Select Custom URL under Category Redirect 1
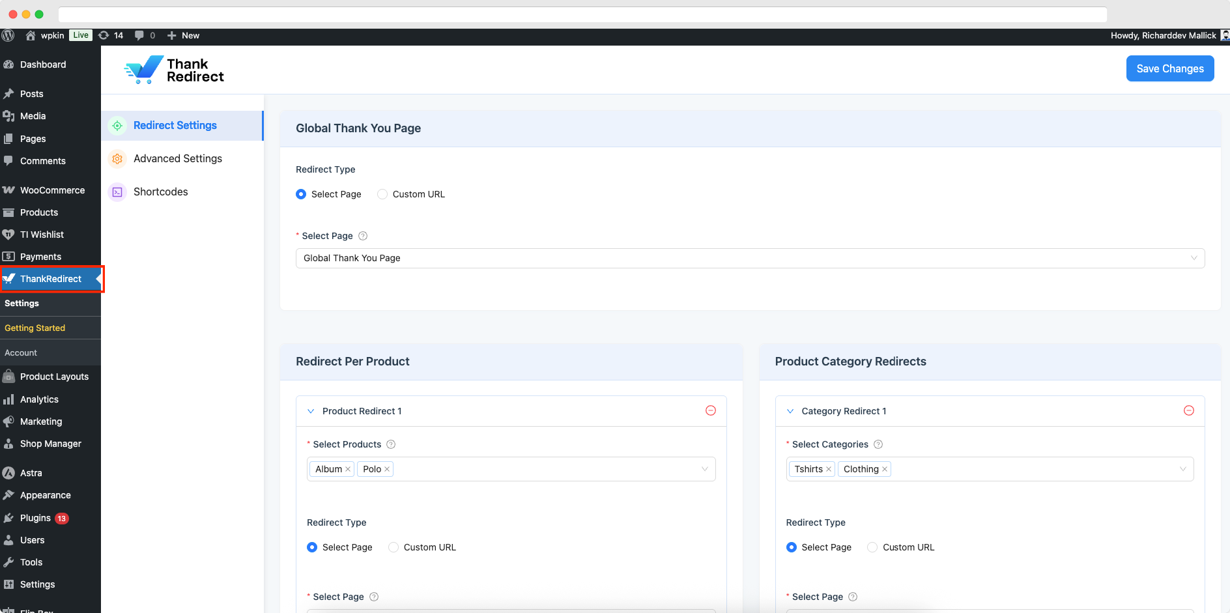1230x613 pixels. [872, 547]
